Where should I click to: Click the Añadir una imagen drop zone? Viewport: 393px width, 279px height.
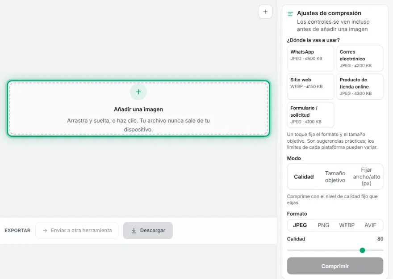138,108
